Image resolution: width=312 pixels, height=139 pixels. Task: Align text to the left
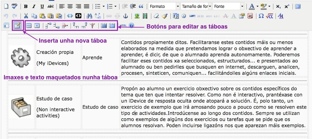62,6
